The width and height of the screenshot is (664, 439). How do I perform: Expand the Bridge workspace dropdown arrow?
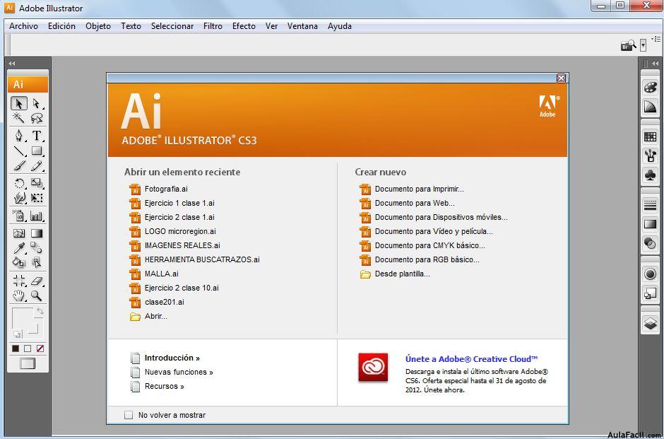click(644, 45)
